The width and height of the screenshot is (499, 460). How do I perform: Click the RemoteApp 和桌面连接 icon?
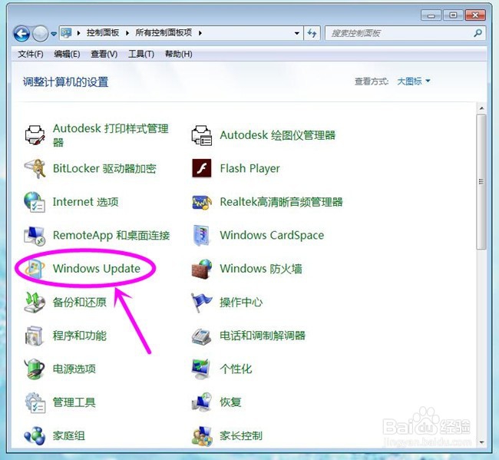tap(35, 236)
